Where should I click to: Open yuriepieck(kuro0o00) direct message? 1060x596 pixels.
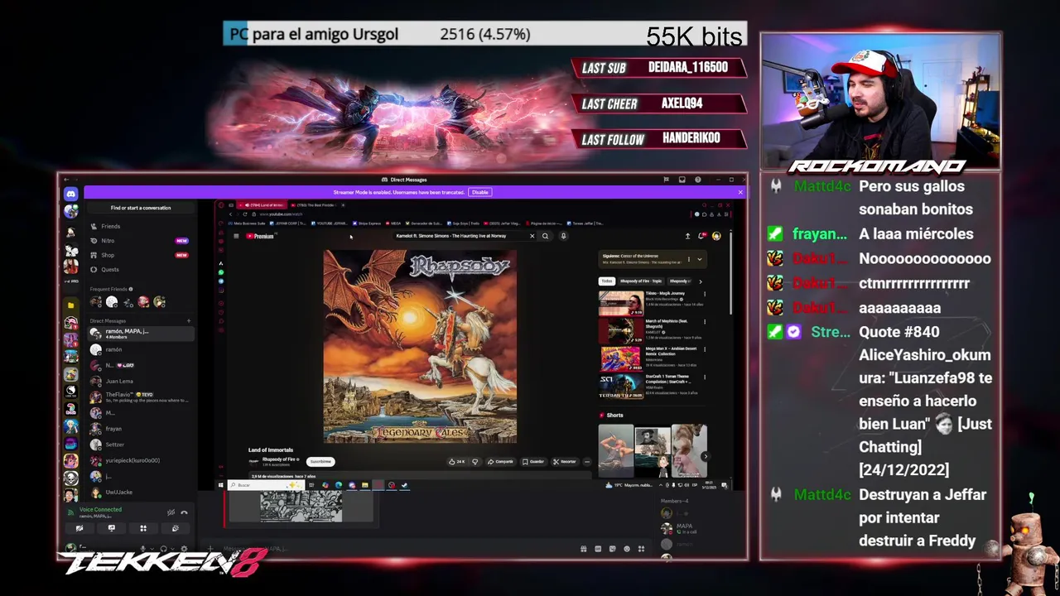coord(141,460)
